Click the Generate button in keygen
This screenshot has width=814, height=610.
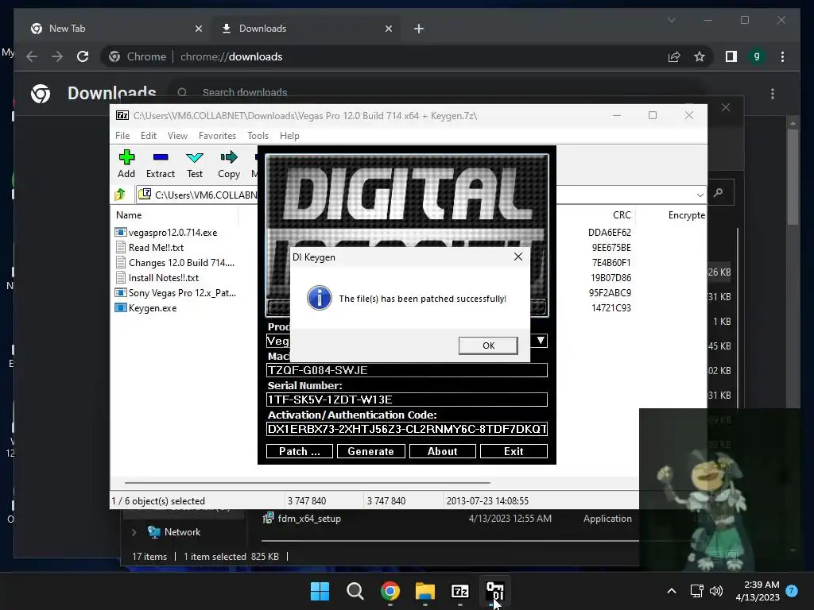[370, 451]
